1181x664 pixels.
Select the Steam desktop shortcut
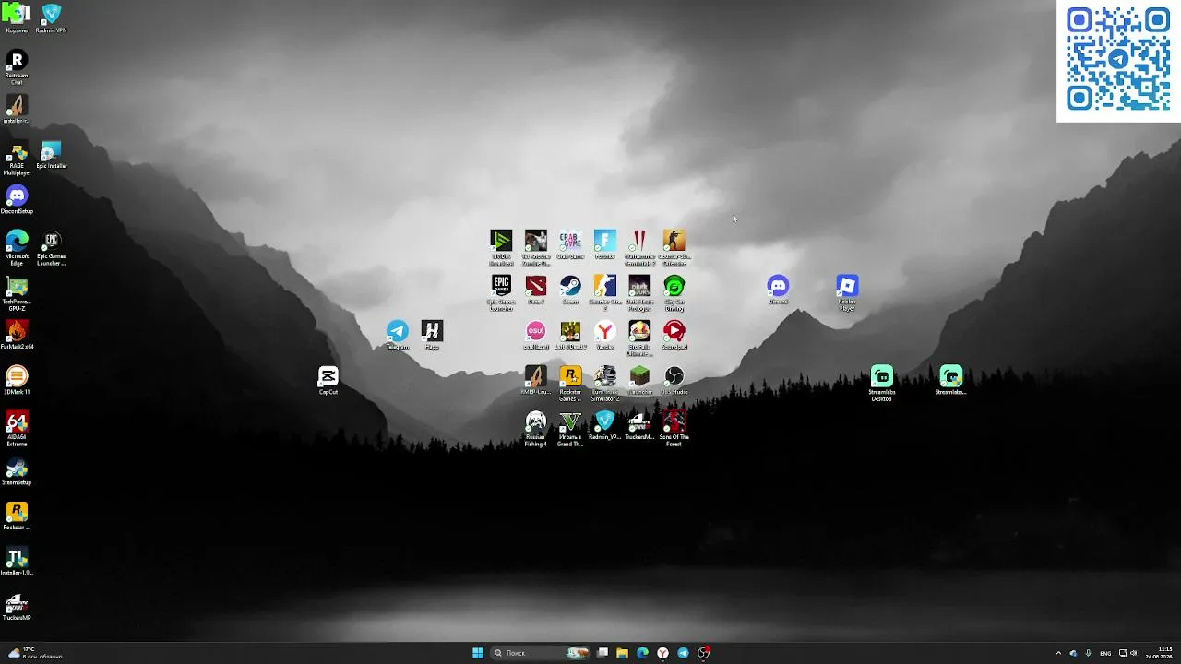(570, 290)
